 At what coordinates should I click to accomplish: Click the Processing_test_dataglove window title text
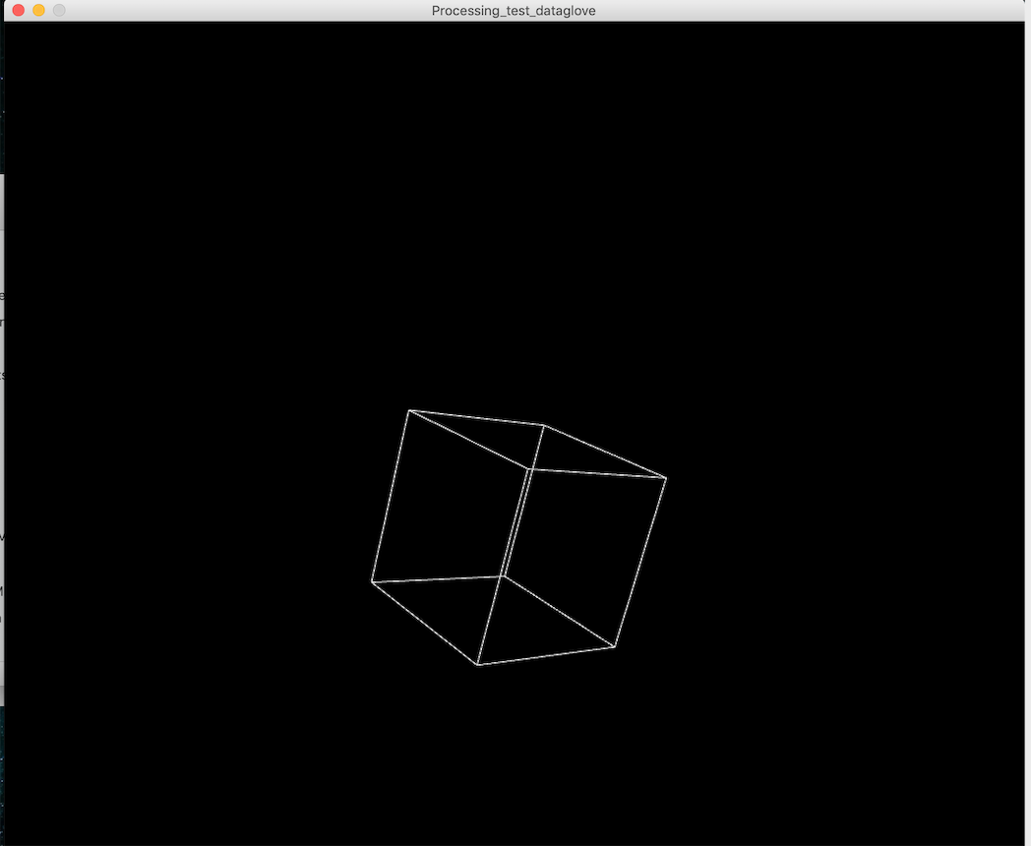[x=514, y=11]
